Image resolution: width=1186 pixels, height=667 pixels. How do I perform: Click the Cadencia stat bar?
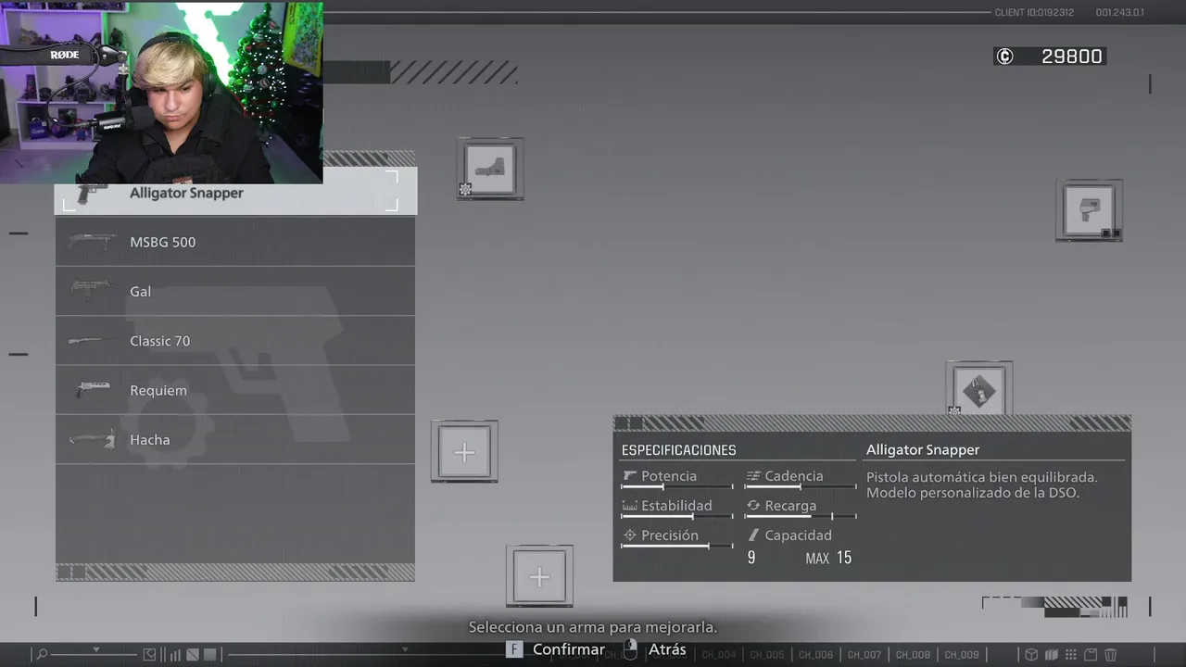[801, 487]
